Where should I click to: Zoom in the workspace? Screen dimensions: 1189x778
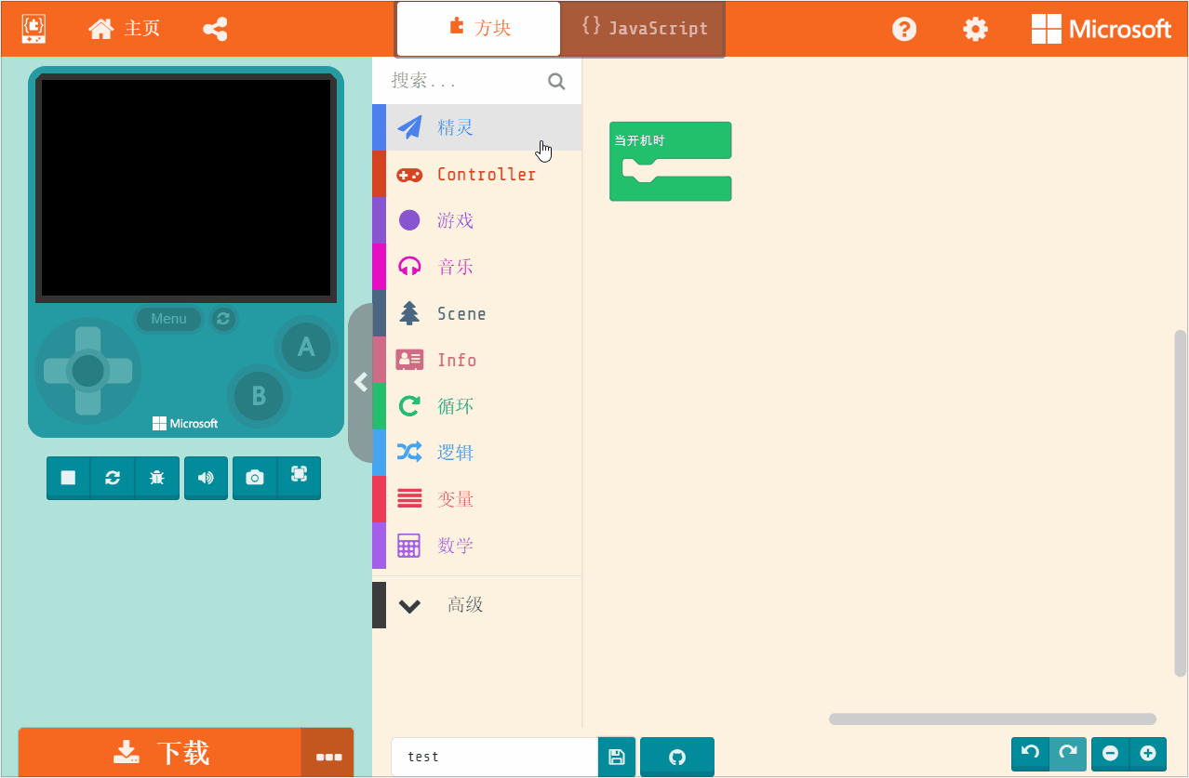(1148, 754)
